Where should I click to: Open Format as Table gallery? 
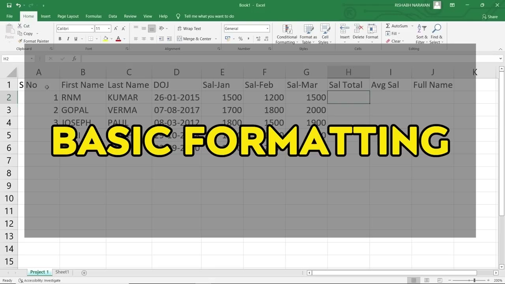pos(308,34)
